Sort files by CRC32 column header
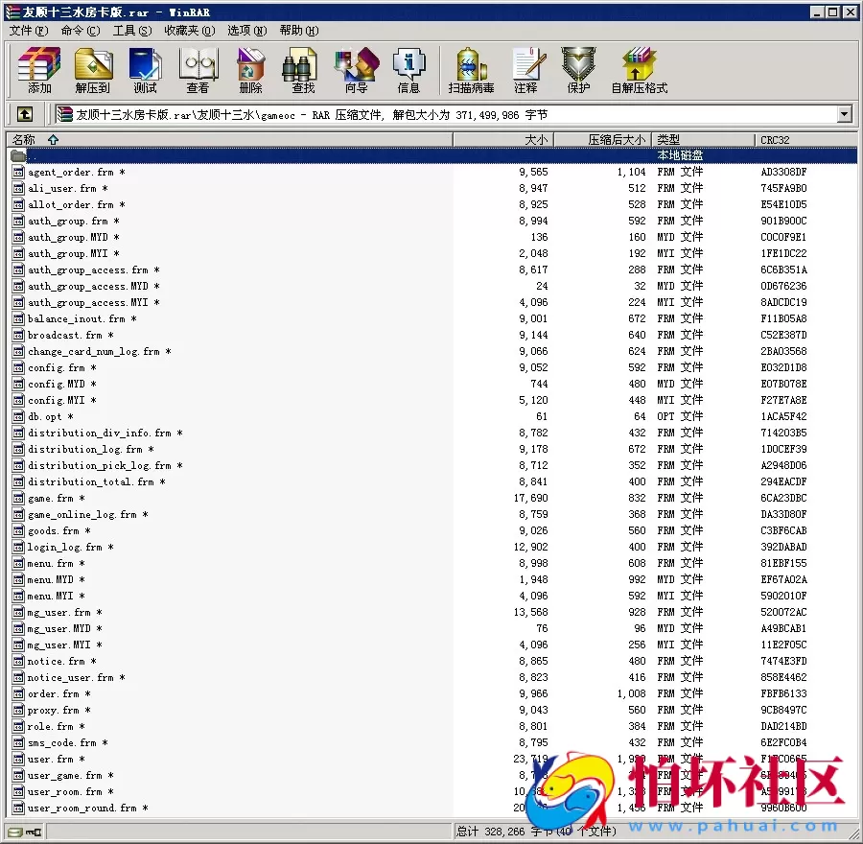The image size is (863, 844). pyautogui.click(x=775, y=140)
